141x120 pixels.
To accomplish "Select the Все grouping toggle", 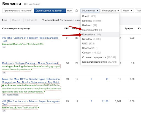I will pyautogui.click(x=69, y=10).
